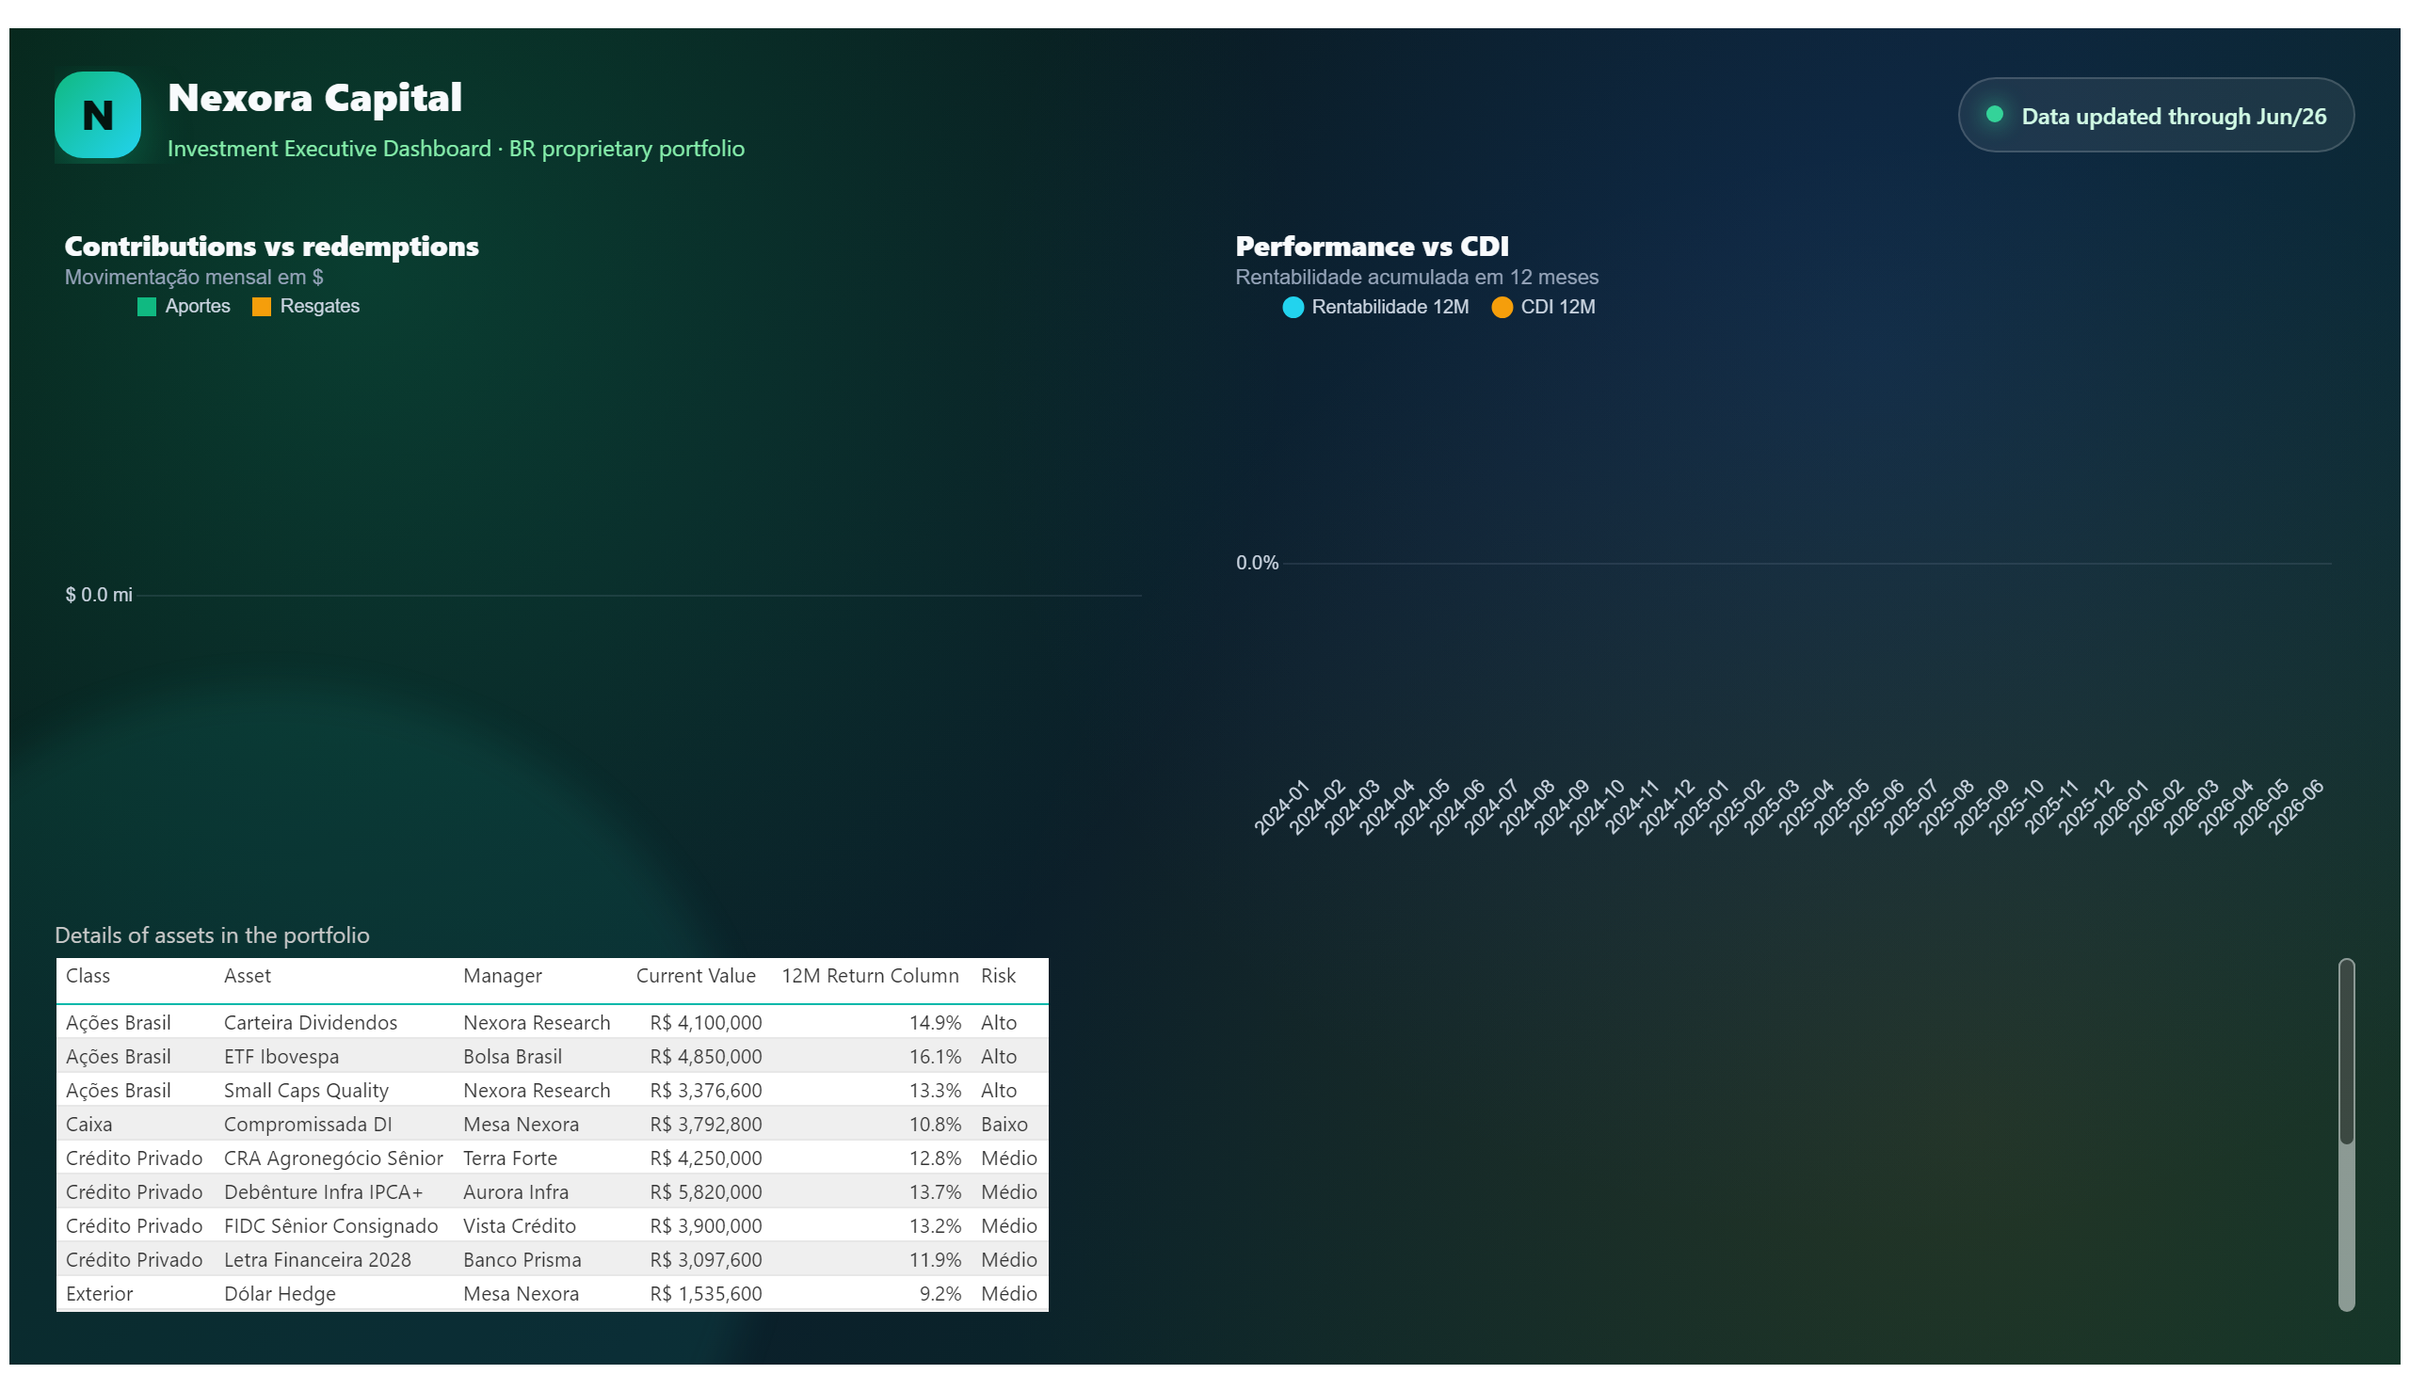The width and height of the screenshot is (2410, 1374).
Task: Click the Nexora Capital N logo
Action: [x=97, y=115]
